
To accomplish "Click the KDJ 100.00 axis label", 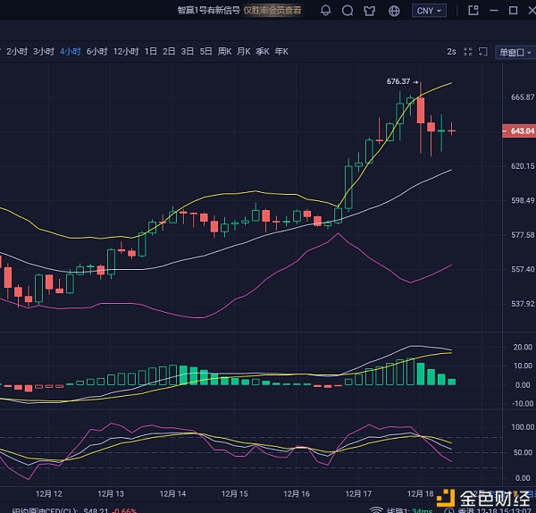I will (x=523, y=427).
